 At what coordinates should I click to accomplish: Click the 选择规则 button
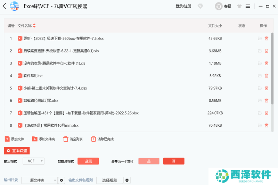pyautogui.click(x=109, y=180)
